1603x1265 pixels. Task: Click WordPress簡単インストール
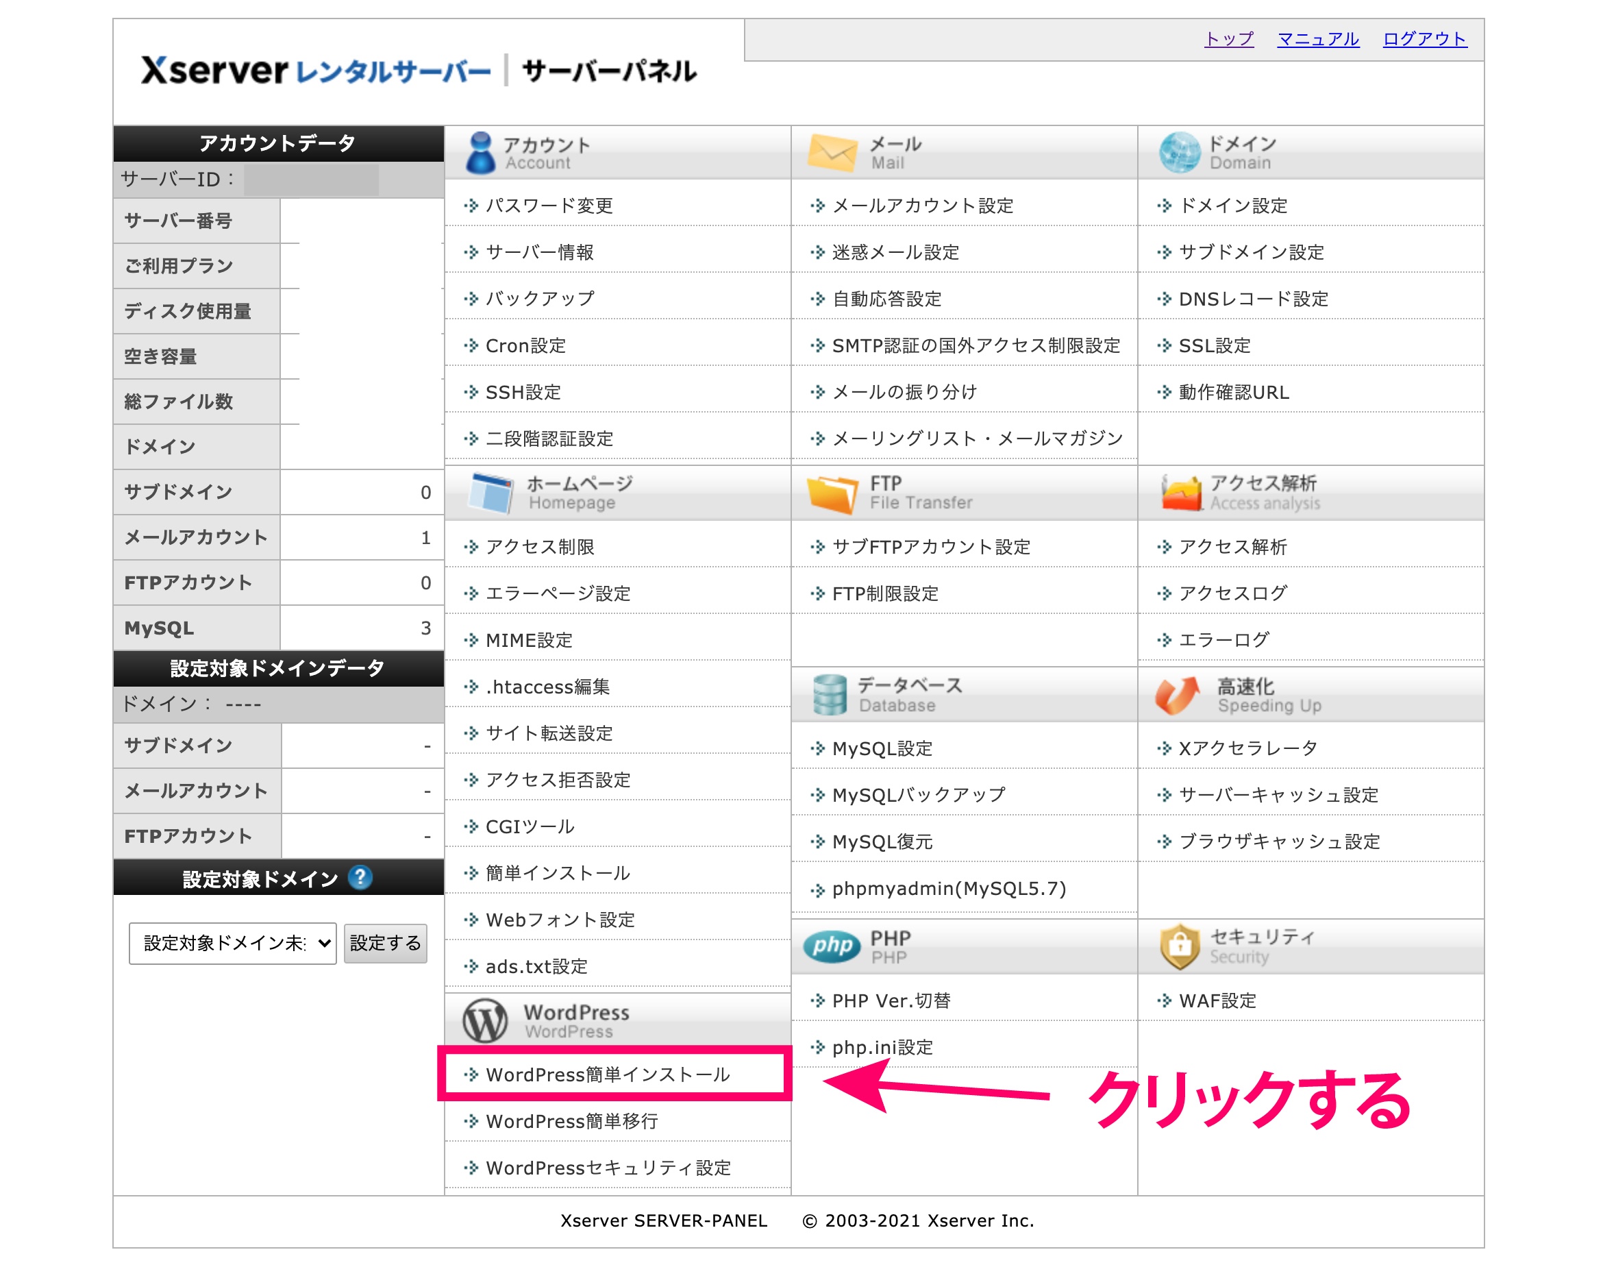608,1074
